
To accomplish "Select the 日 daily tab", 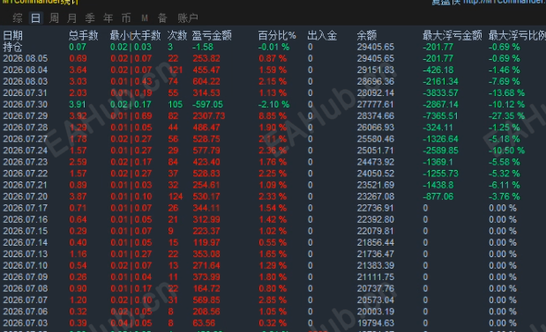I will pos(35,18).
